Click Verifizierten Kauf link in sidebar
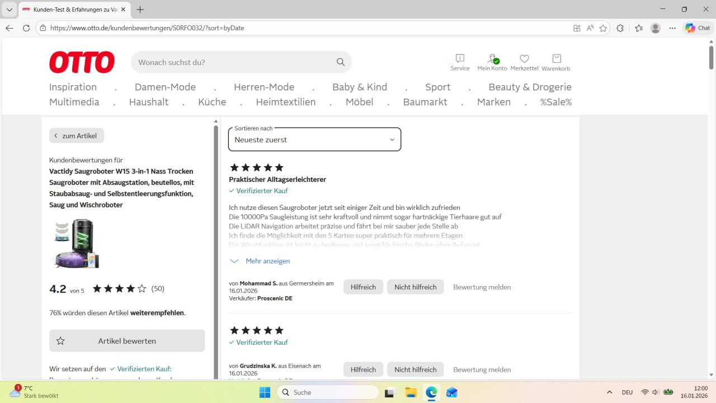The image size is (716, 403). (140, 369)
